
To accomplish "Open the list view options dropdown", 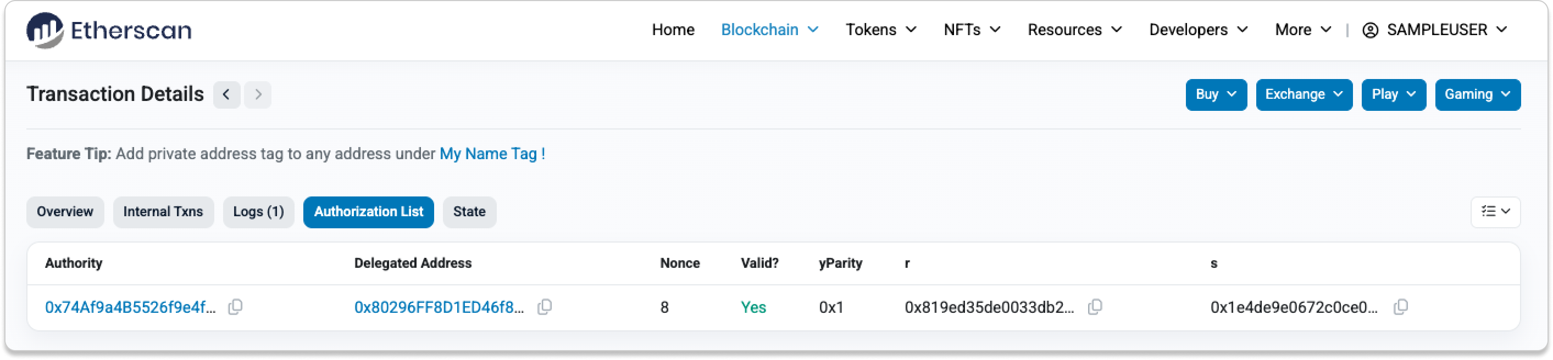I will pyautogui.click(x=1495, y=212).
